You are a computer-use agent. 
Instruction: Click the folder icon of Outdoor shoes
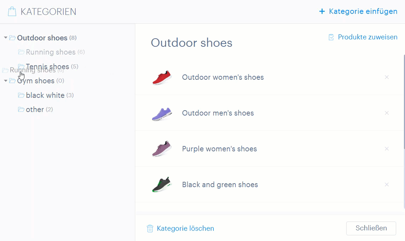(x=12, y=38)
